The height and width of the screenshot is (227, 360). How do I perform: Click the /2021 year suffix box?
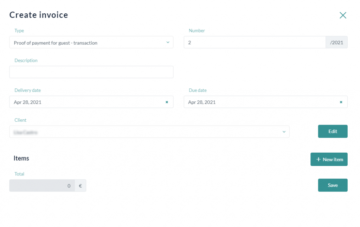(337, 42)
